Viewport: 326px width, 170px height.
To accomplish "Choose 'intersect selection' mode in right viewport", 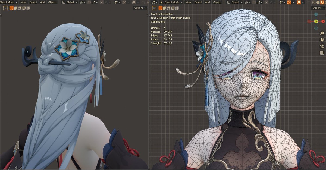I will click(177, 8).
